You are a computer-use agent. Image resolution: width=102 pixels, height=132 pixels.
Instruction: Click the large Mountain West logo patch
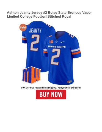coord(31,75)
